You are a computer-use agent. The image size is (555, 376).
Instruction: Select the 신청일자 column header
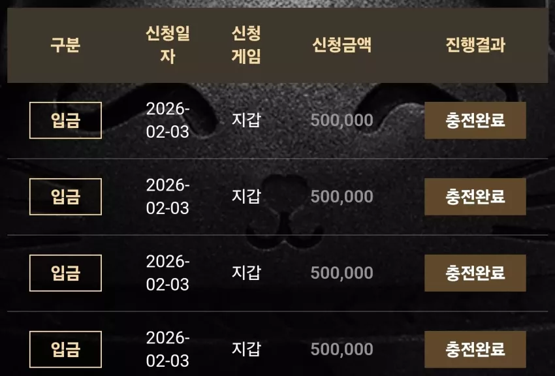[x=168, y=45]
